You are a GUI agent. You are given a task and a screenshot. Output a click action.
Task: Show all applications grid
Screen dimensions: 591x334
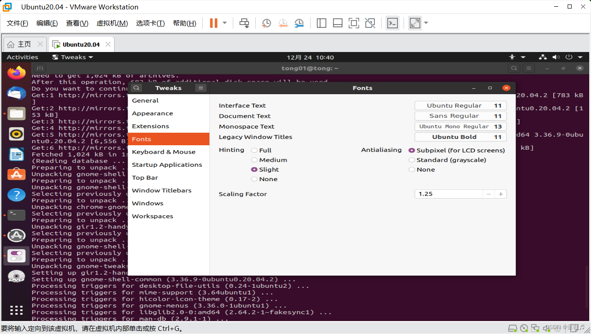tap(17, 310)
